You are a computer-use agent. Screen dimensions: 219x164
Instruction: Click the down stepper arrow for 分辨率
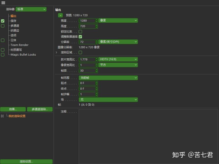tap(96, 43)
